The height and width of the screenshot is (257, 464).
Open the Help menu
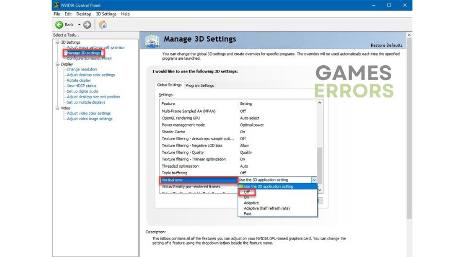(x=125, y=14)
